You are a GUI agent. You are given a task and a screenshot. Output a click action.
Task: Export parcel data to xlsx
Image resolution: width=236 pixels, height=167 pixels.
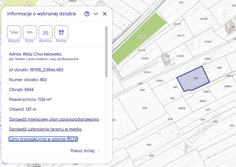coord(14,32)
